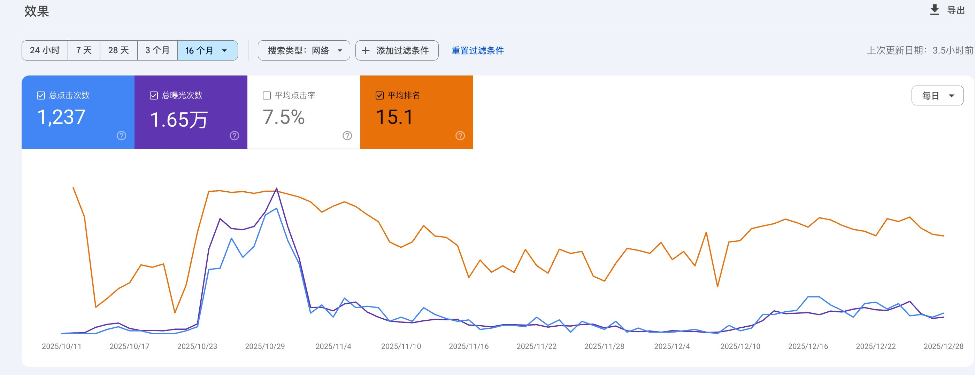975x375 pixels.
Task: Toggle the 总点击次数 checkbox
Action: pos(41,96)
